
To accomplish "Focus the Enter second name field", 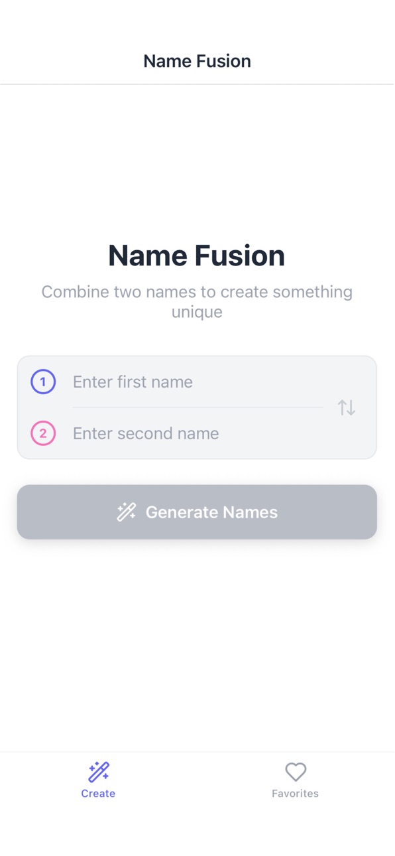I will pos(197,433).
